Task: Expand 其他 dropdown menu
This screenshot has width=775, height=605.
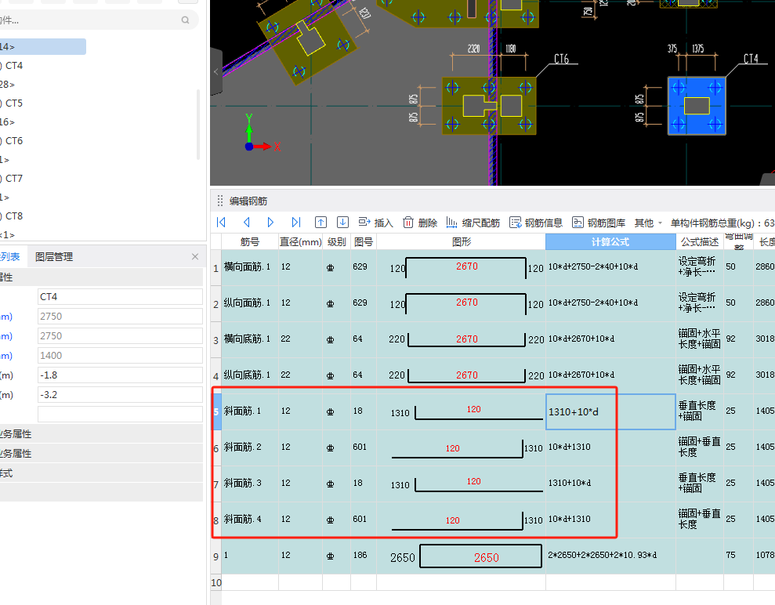Action: tap(648, 223)
